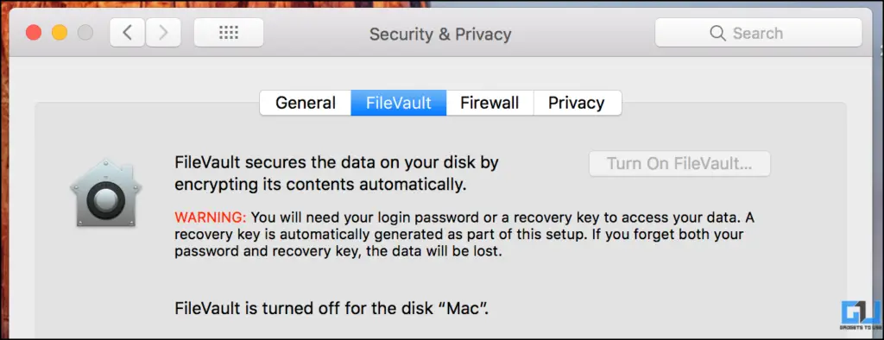Click the red WARNING label
The width and height of the screenshot is (884, 340).
point(211,217)
